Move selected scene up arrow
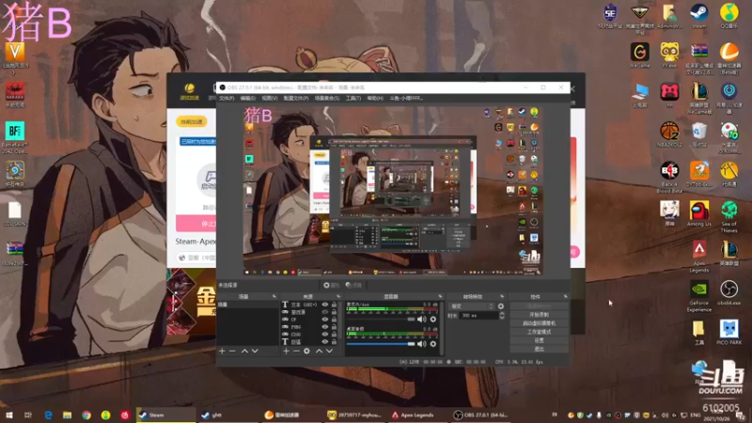The height and width of the screenshot is (423, 752). pos(244,351)
